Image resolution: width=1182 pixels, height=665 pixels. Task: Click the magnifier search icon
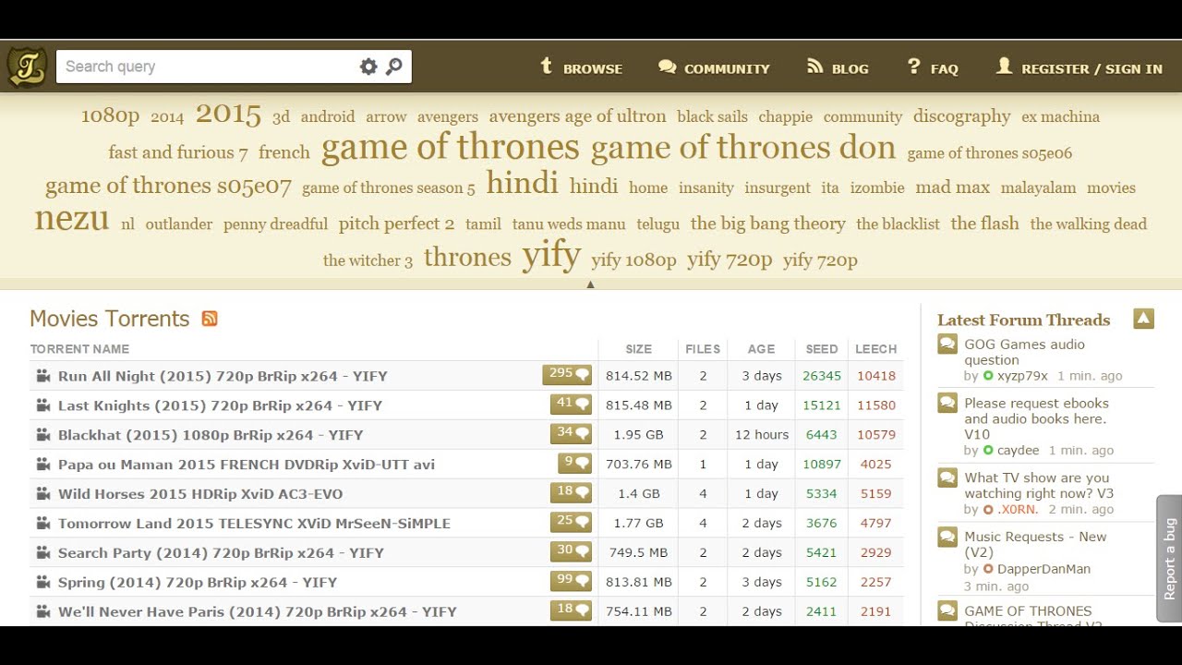394,66
